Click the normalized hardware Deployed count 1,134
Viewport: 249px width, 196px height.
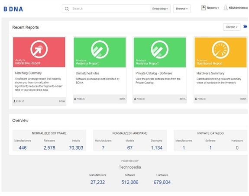[x=157, y=148]
